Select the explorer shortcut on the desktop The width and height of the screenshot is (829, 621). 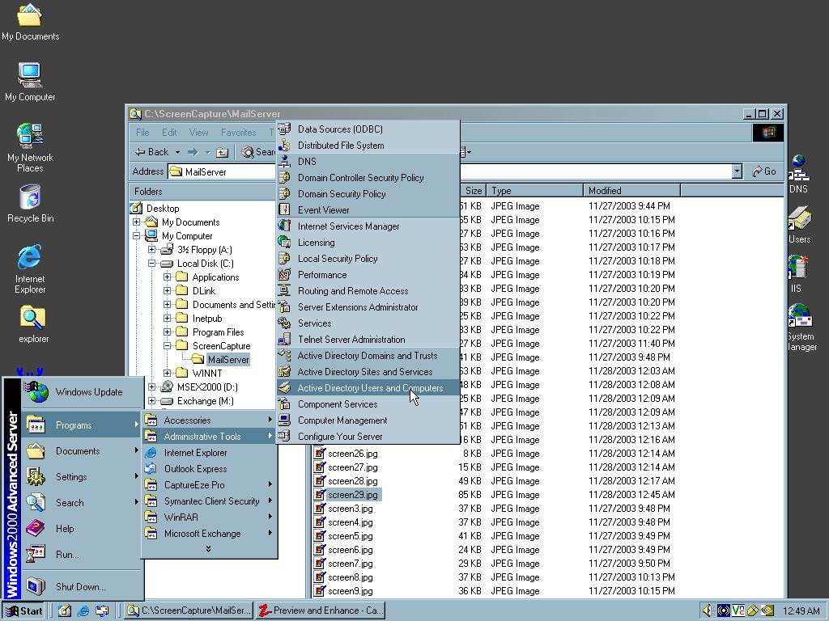click(x=32, y=325)
